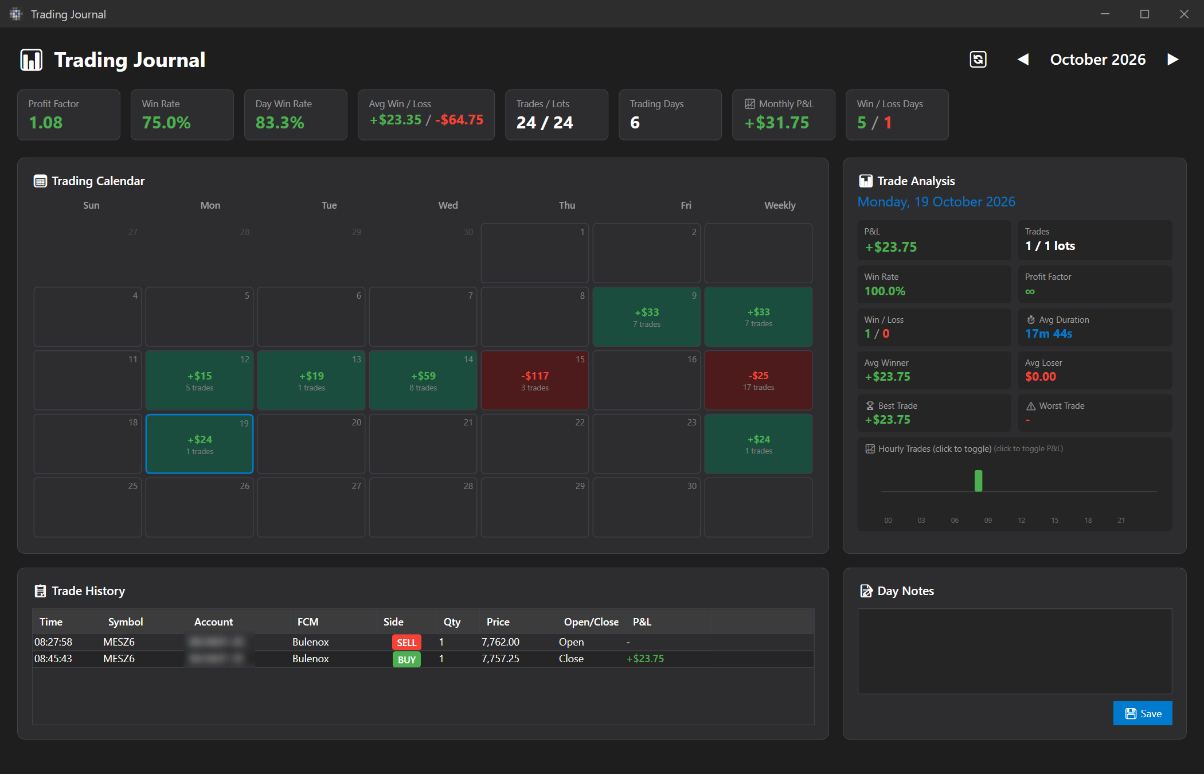Maximize the Trading Journal window
1204x774 pixels.
[x=1144, y=14]
